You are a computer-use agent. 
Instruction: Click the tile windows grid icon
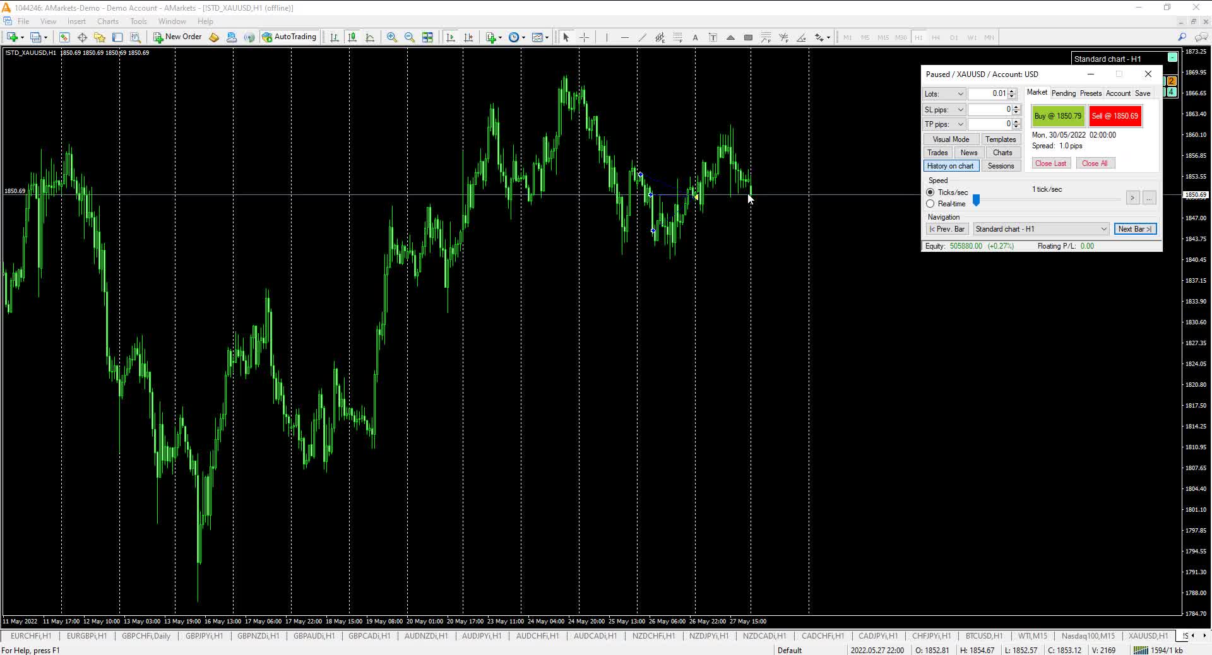point(427,37)
